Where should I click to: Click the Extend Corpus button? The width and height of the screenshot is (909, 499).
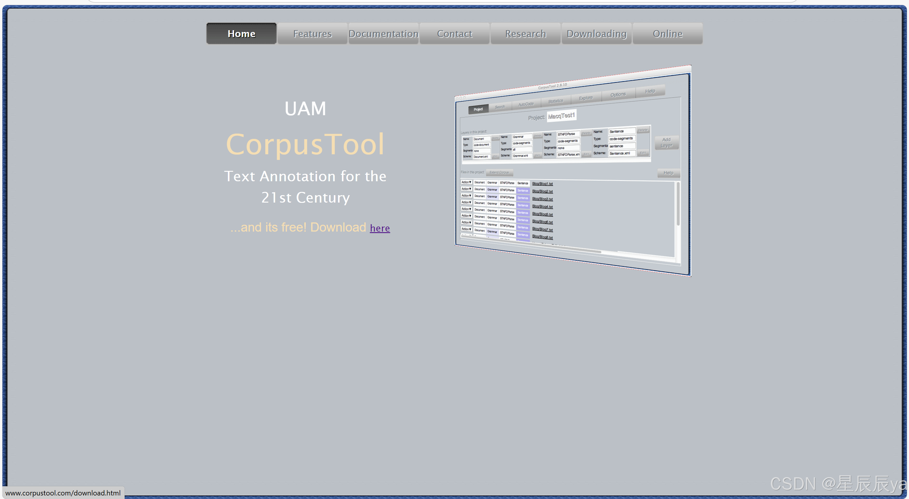[x=499, y=172]
